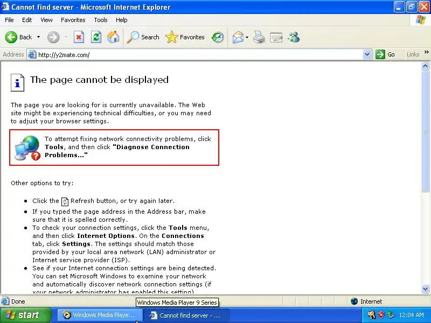Click the tray network connection icon
This screenshot has width=431, height=323.
tap(391, 315)
